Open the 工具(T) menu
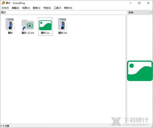 [x=57, y=8]
